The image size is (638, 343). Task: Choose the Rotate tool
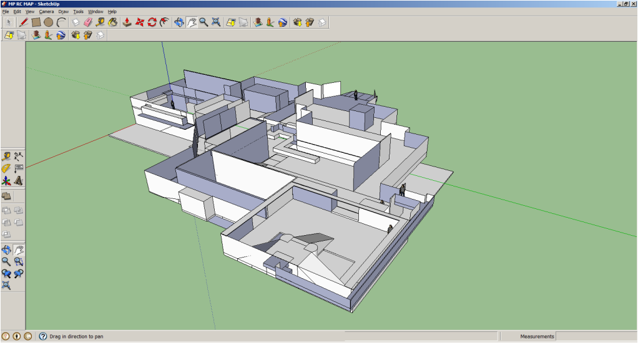pos(152,22)
